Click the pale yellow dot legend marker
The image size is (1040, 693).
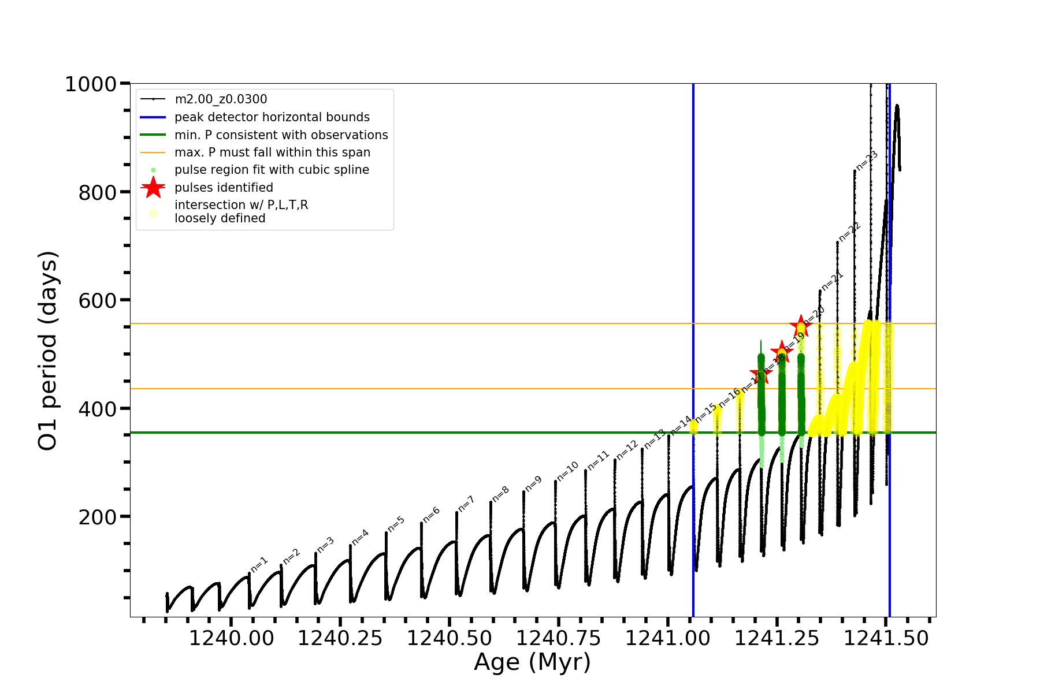coord(153,213)
